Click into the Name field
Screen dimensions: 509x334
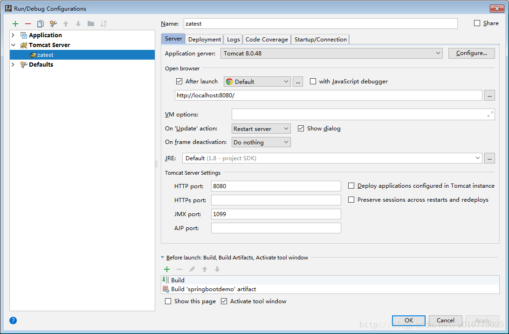(x=321, y=24)
